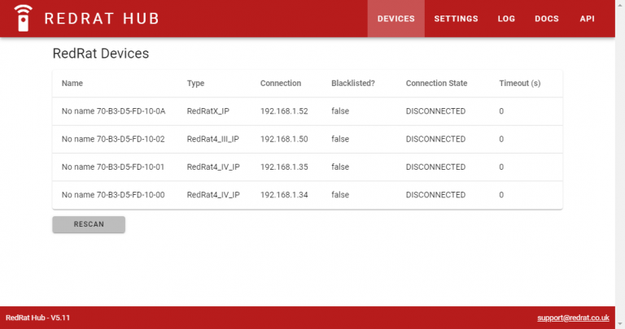Click timeout value 0 for RedRat4_III_IP device
The image size is (625, 329).
pyautogui.click(x=501, y=139)
